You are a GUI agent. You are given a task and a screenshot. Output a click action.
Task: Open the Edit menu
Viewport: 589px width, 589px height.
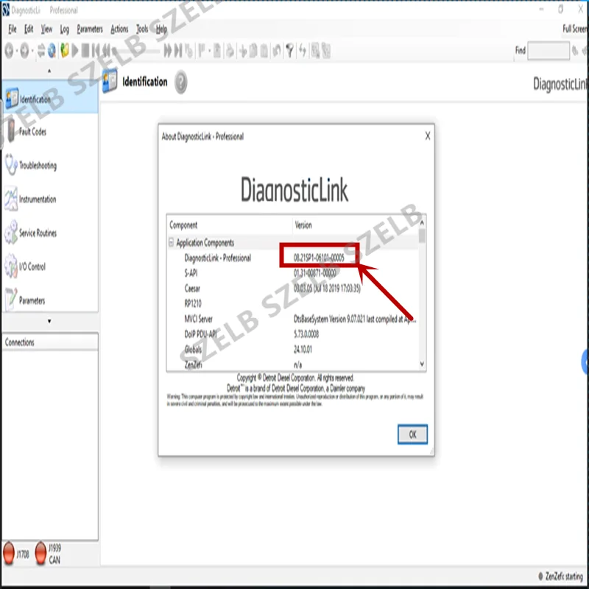tap(29, 29)
